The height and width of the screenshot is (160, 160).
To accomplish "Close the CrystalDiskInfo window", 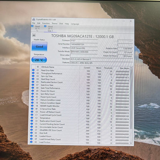I will tap(131, 21).
